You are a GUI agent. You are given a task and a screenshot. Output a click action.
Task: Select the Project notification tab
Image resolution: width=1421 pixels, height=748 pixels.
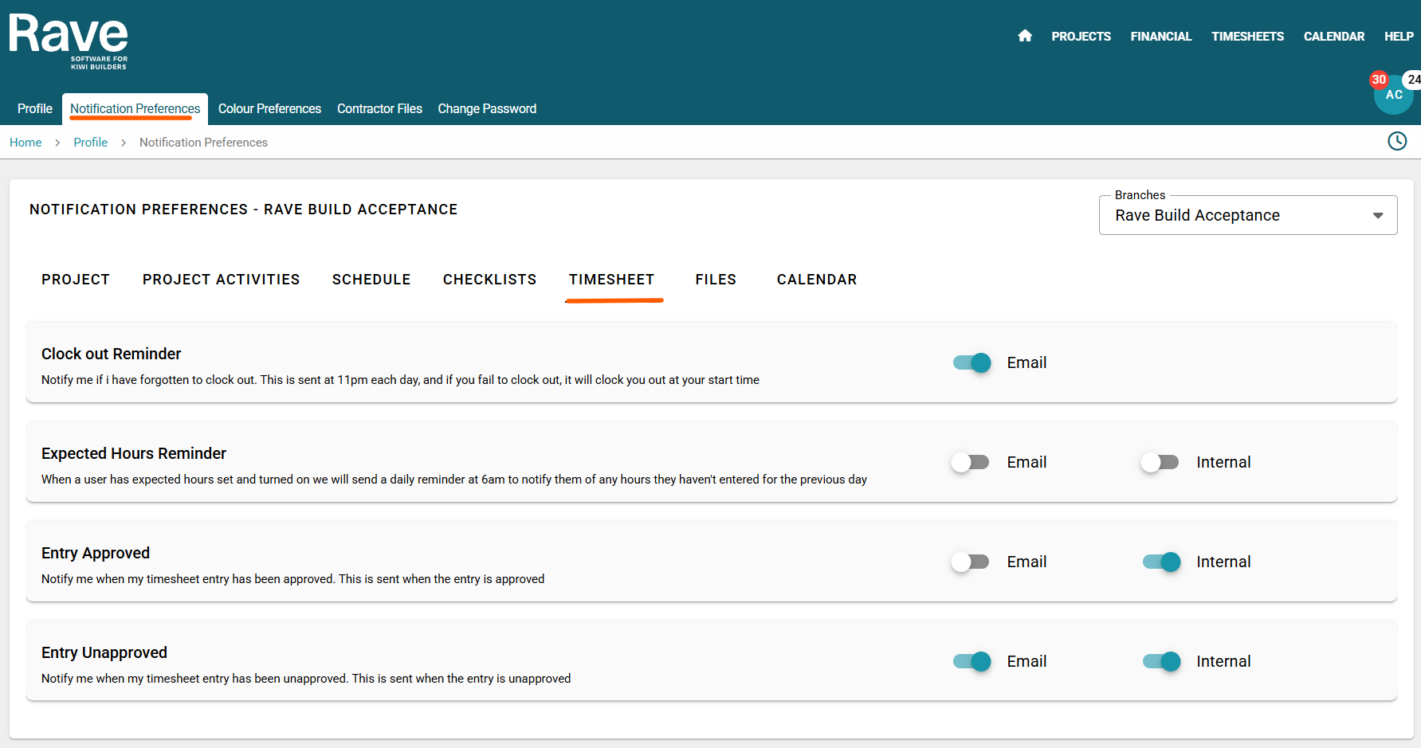(x=76, y=280)
